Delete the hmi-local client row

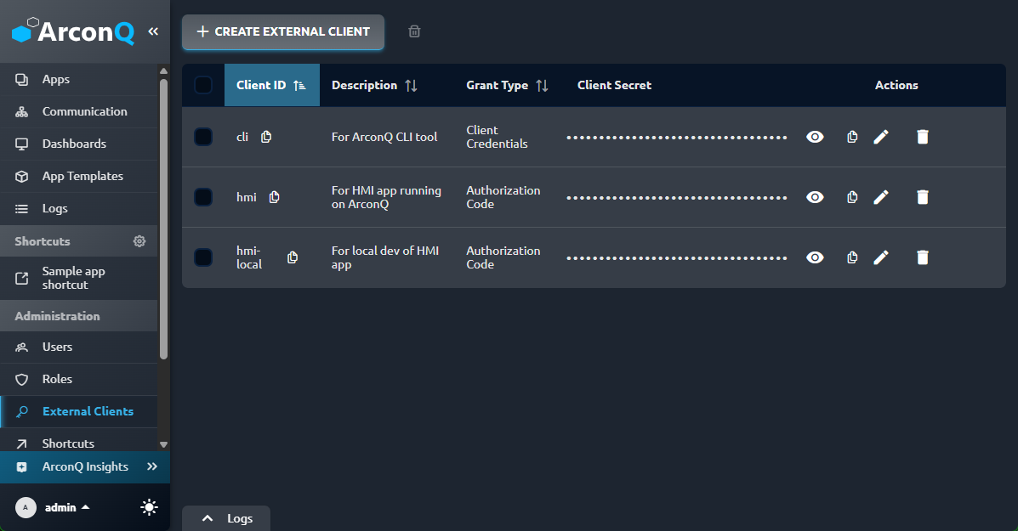tap(923, 257)
